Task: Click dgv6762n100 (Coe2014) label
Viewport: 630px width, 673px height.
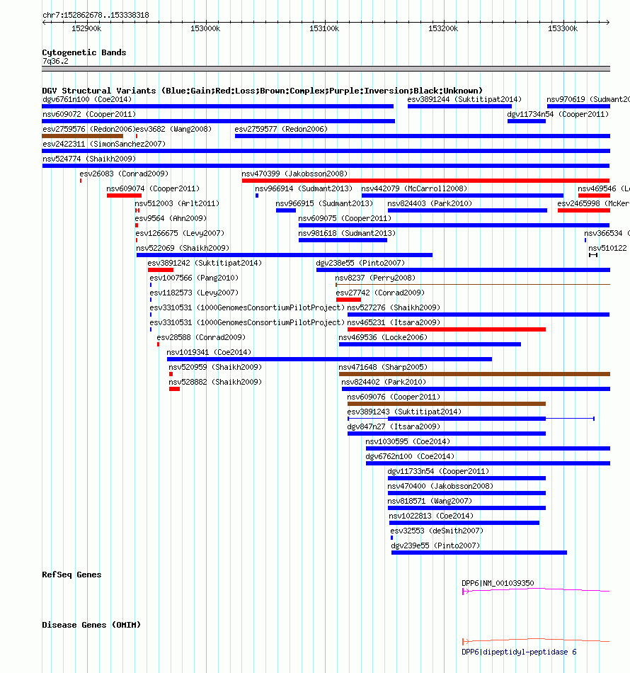Action: tap(410, 456)
